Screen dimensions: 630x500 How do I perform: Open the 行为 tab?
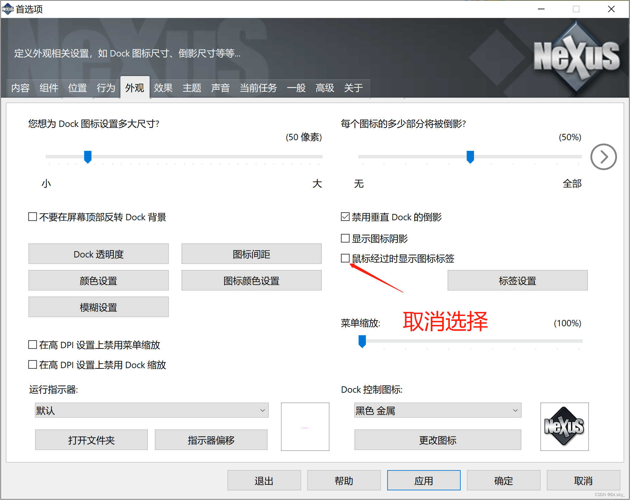pos(106,88)
